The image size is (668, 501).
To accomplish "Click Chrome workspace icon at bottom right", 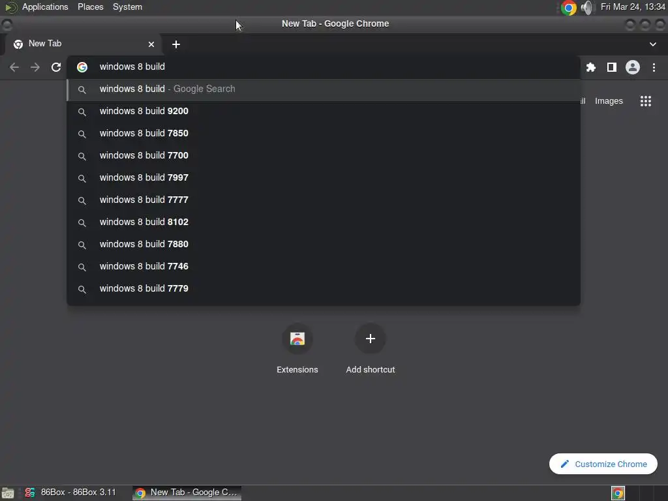I will click(x=618, y=493).
